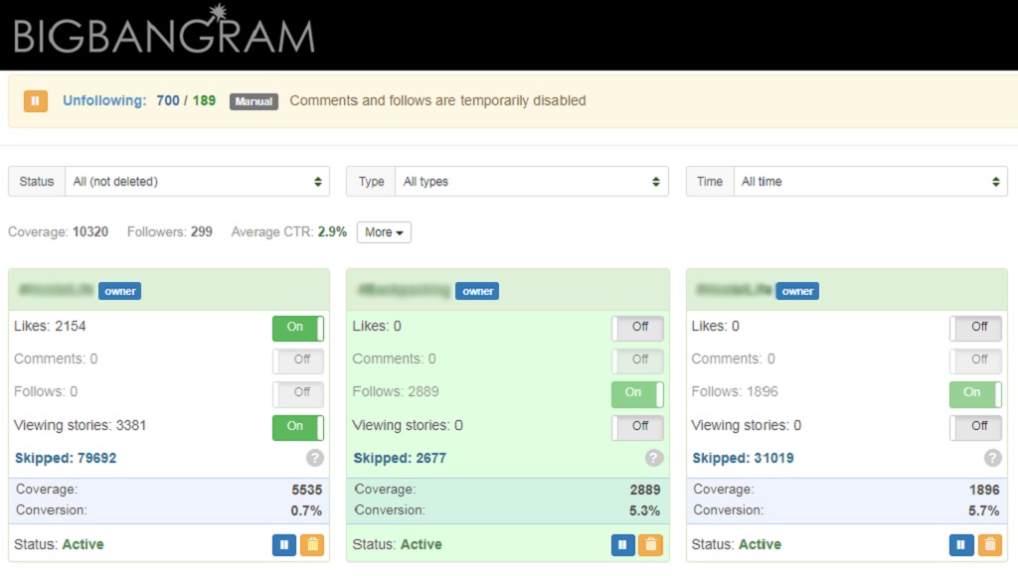Click the Viewing stories: 3381 label

pos(80,425)
